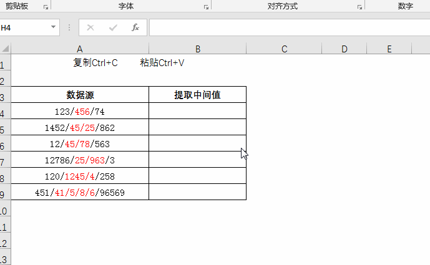Image resolution: width=430 pixels, height=265 pixels.
Task: Click the text 复制Ctrl+C
Action: pyautogui.click(x=95, y=63)
